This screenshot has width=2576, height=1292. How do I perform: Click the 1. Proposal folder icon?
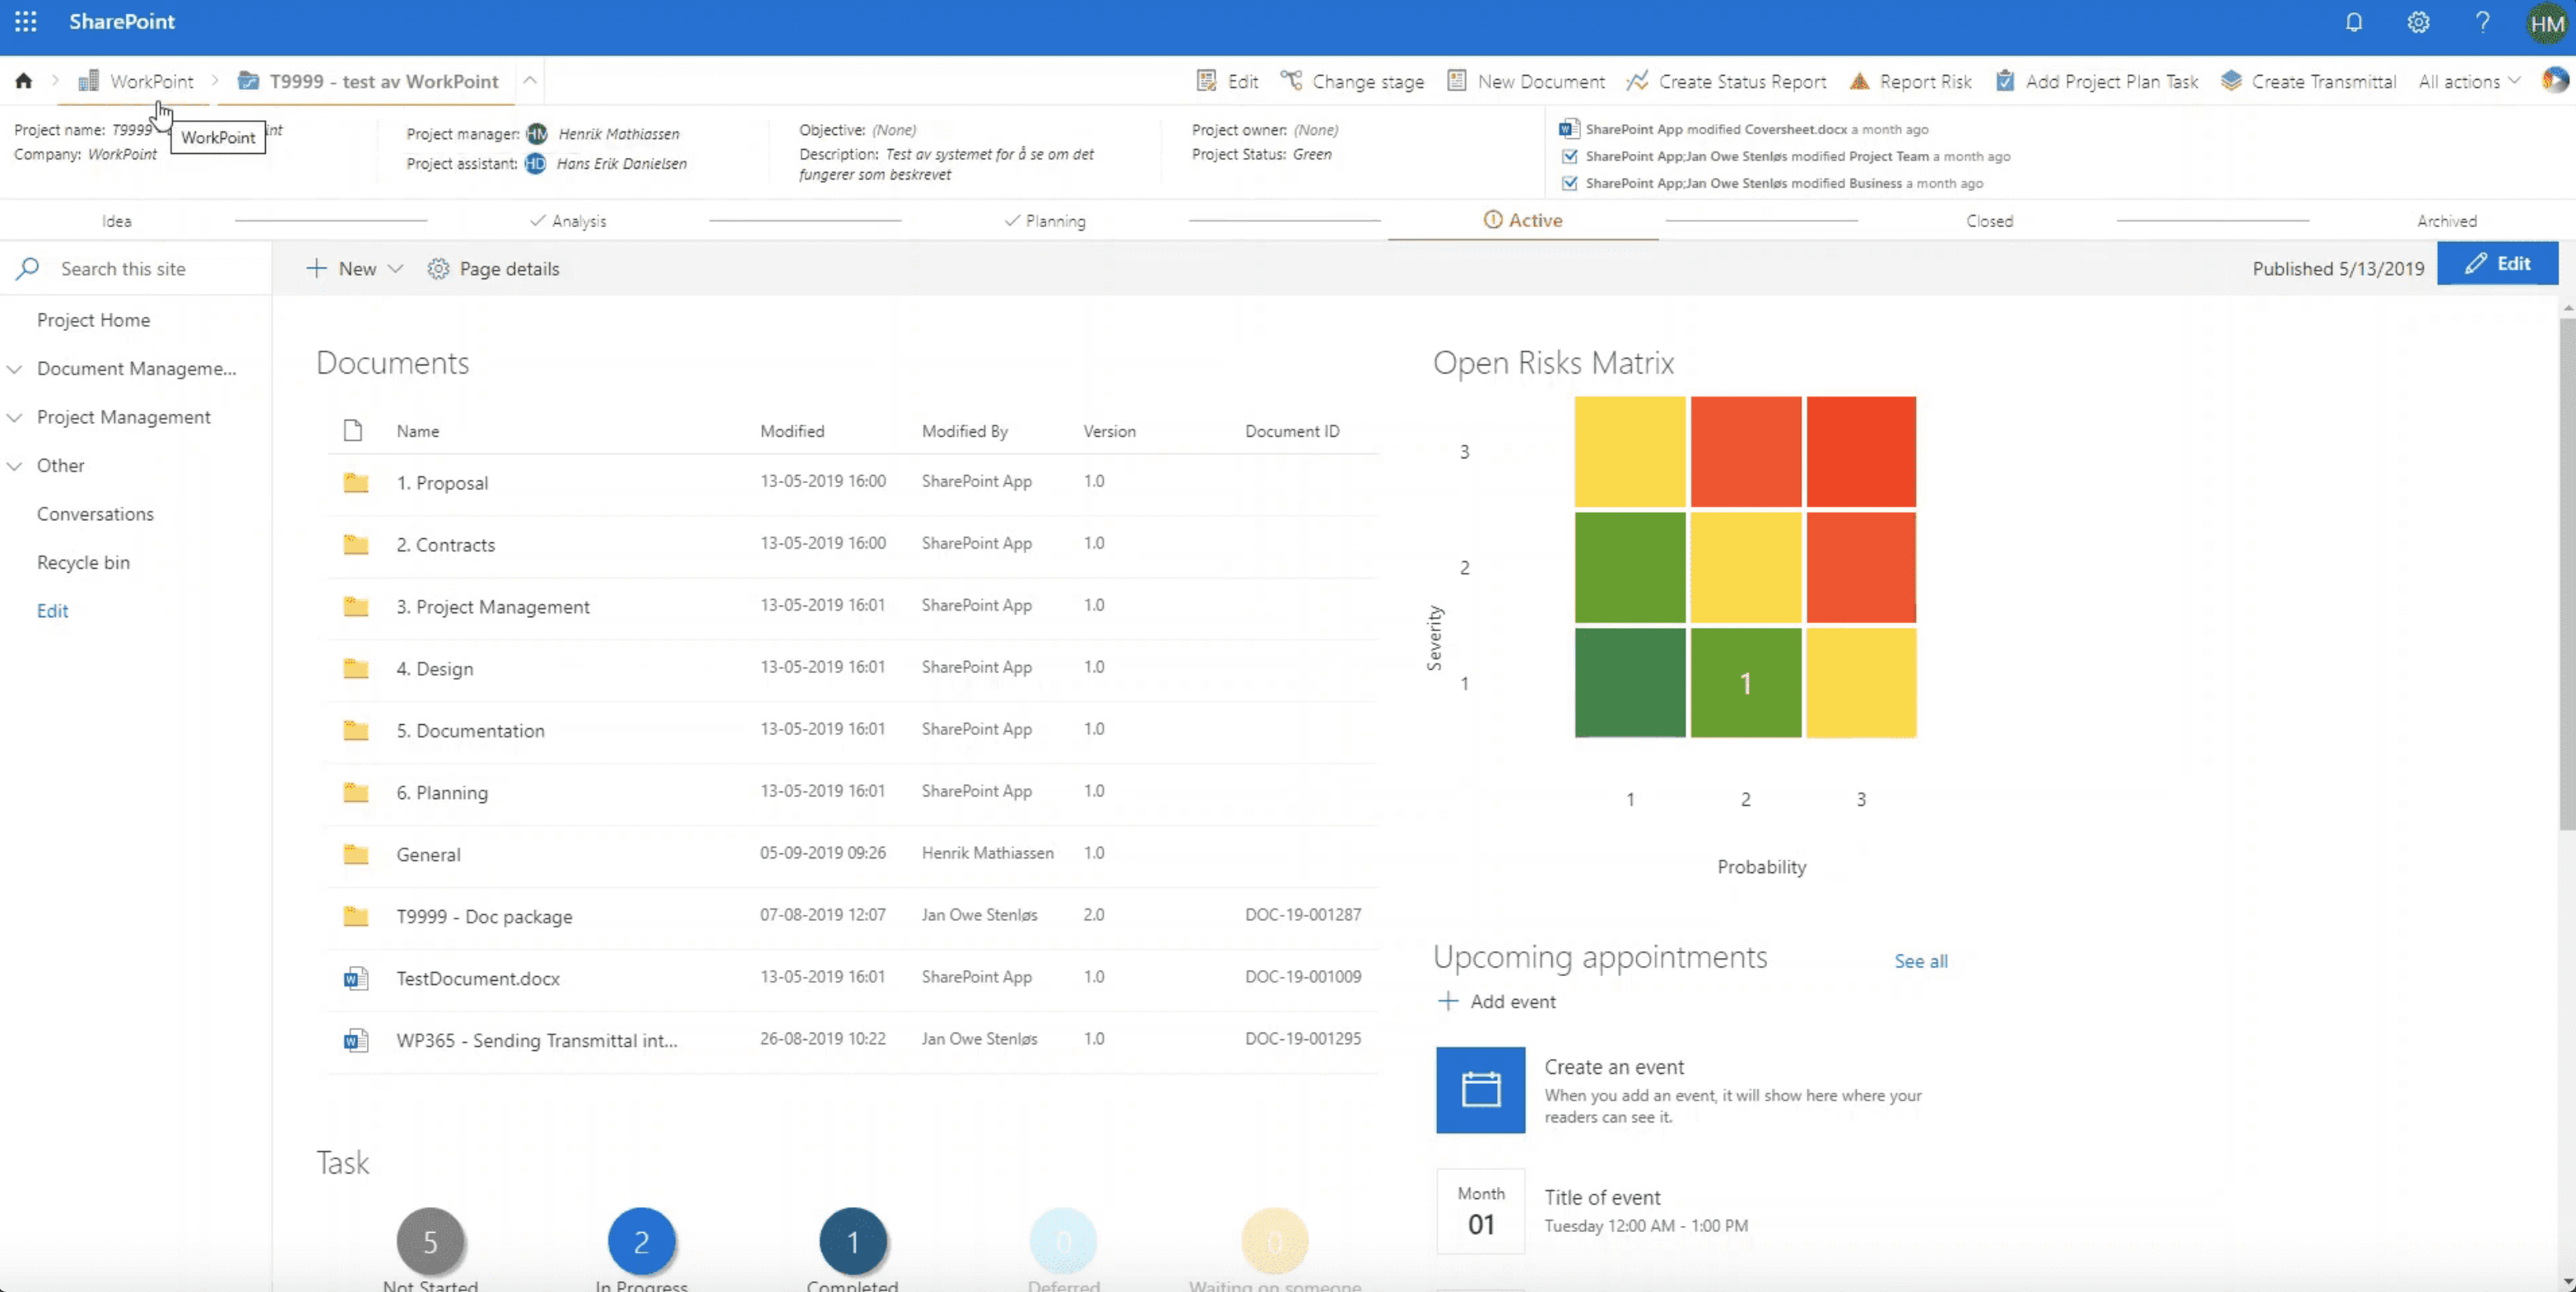click(x=355, y=483)
